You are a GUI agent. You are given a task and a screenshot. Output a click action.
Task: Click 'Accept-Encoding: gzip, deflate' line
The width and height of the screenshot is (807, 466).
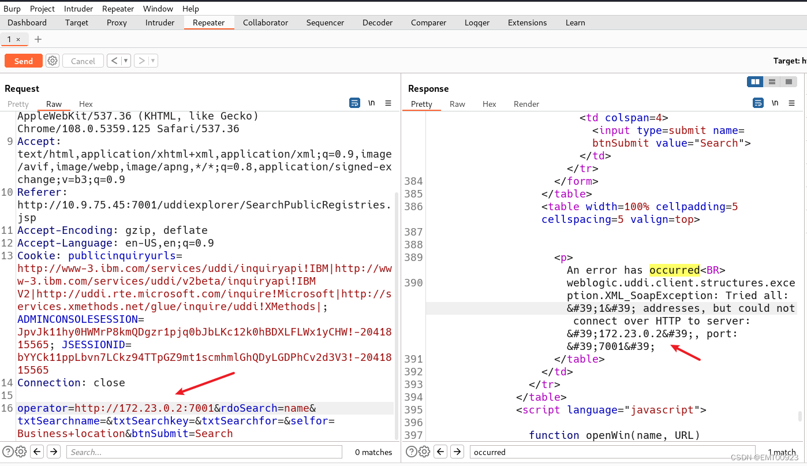(x=113, y=230)
